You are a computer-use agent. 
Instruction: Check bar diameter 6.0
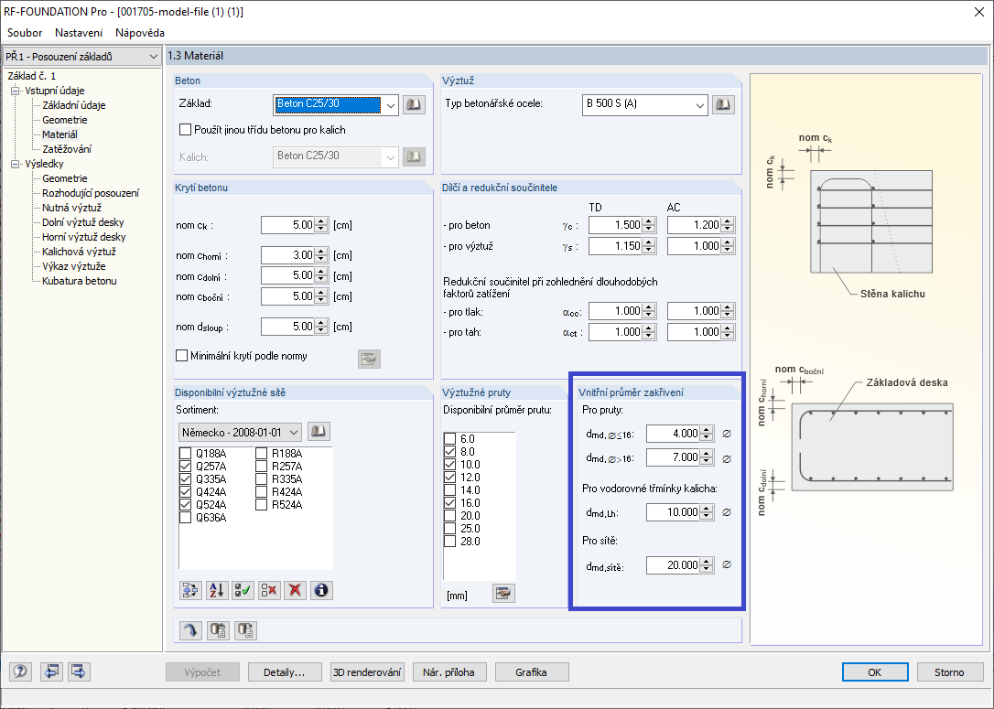[450, 439]
